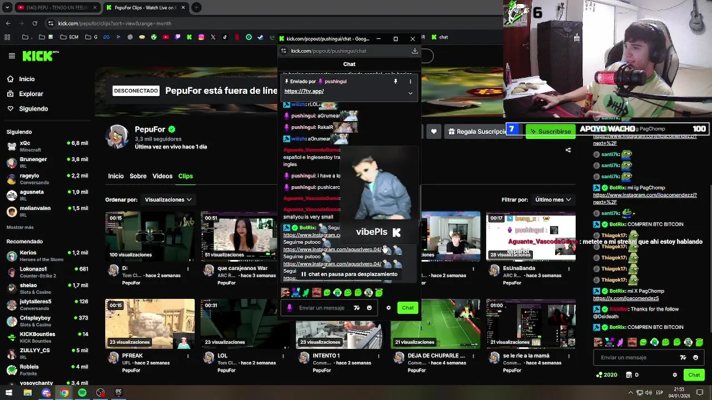Click the share icon below subscribe
This screenshot has height=400, width=712.
pyautogui.click(x=568, y=150)
